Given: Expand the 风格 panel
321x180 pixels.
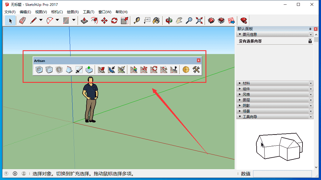Looking at the screenshot, I should (x=240, y=94).
